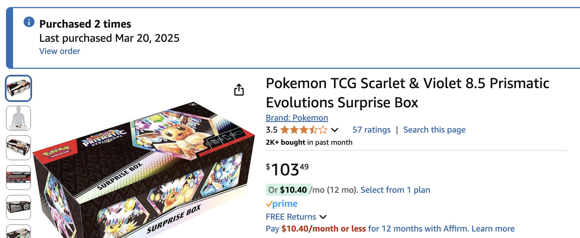Click Select from 1 plan link
This screenshot has width=580, height=238.
(395, 190)
